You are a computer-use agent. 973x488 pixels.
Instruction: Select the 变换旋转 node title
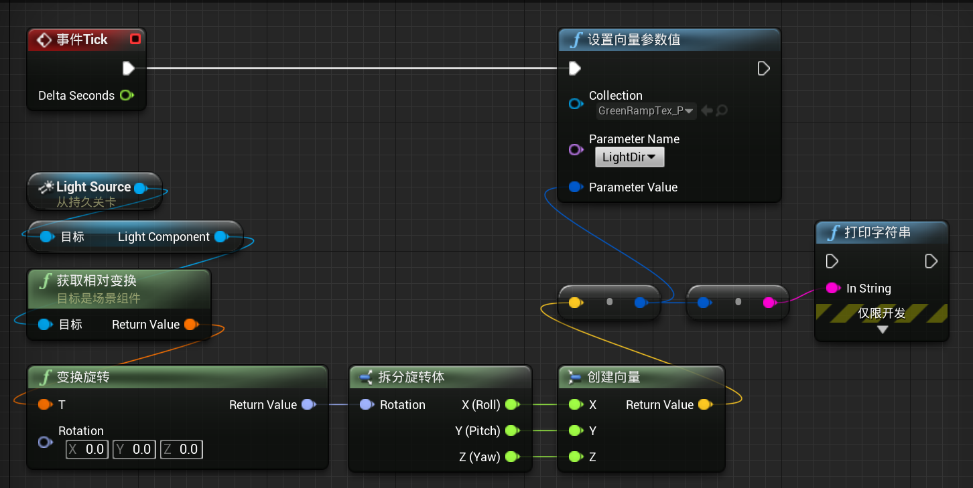83,377
